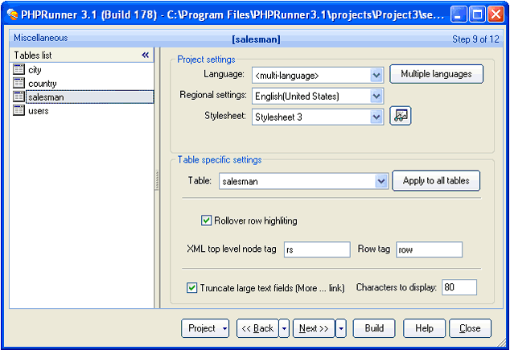510x350 pixels.
Task: Select salesman in Tables list
Action: click(x=90, y=97)
